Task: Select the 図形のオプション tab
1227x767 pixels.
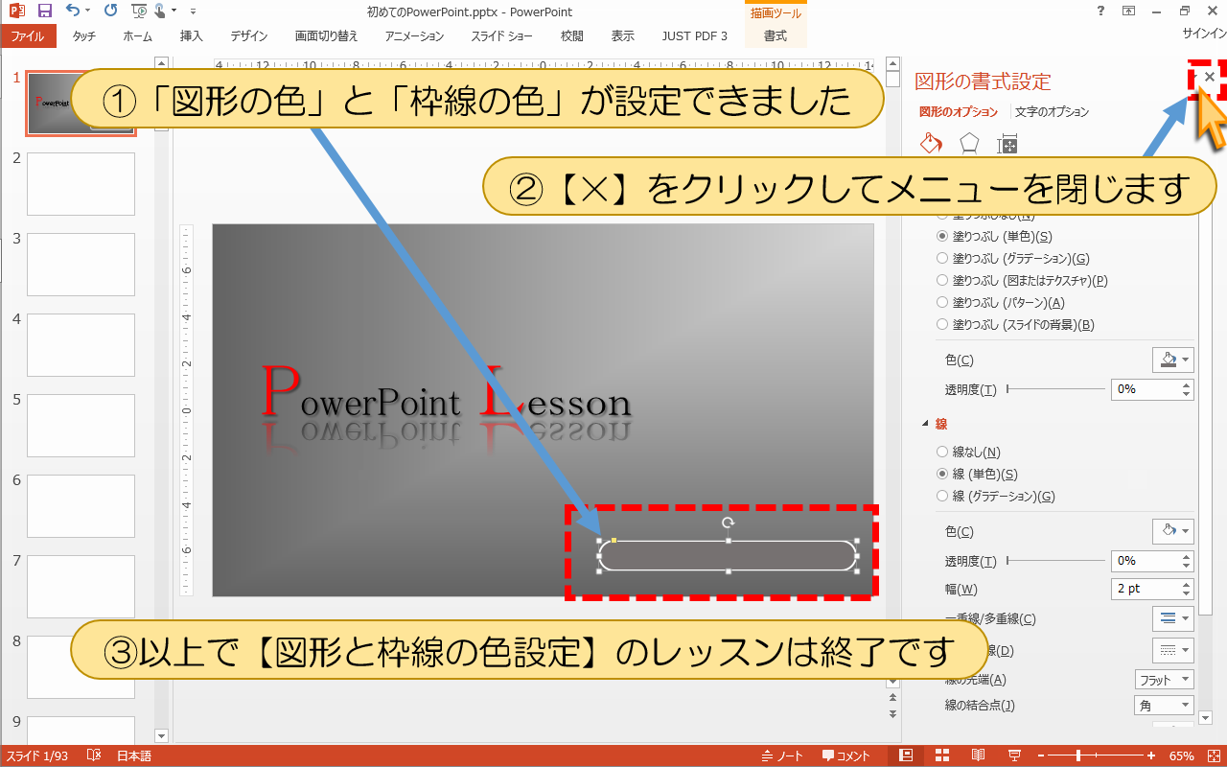Action: [x=959, y=112]
